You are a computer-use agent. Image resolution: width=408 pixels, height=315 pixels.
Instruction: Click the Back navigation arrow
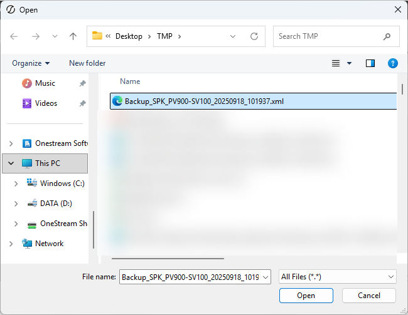(14, 36)
